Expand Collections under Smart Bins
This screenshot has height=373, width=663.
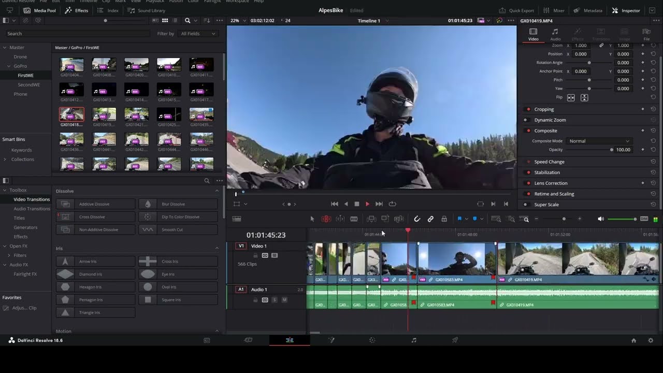5,160
